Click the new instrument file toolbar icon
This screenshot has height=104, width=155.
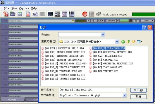[x=6, y=14]
